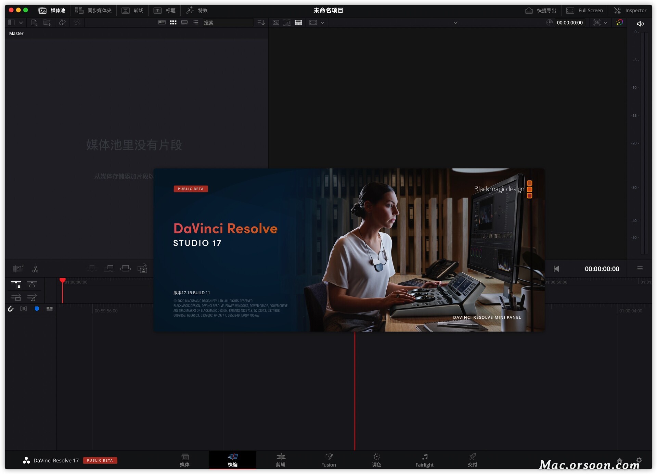The image size is (657, 474).
Task: Click the import media icon
Action: point(34,23)
